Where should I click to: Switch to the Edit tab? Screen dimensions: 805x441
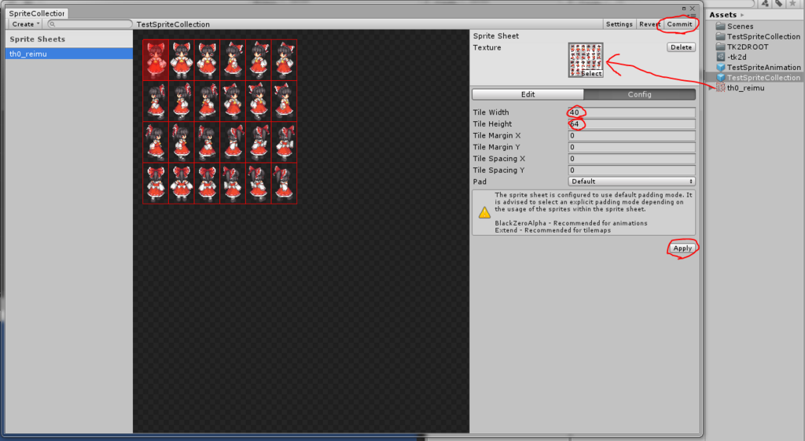(527, 94)
